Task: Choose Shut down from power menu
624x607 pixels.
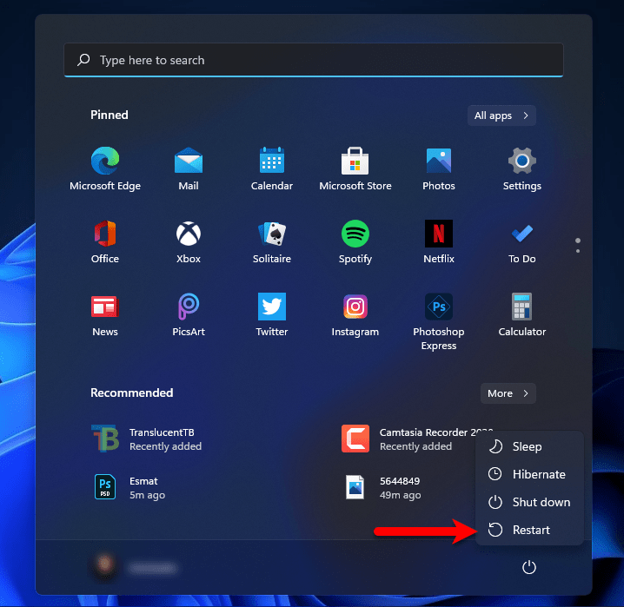Action: [529, 502]
